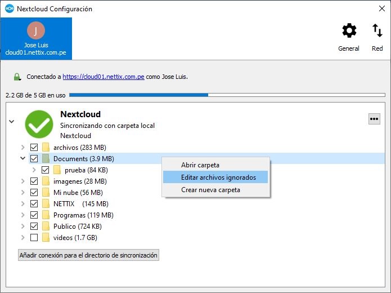Viewport: 391px width, 293px height.
Task: Open the three-dots folder options button
Action: 374,119
